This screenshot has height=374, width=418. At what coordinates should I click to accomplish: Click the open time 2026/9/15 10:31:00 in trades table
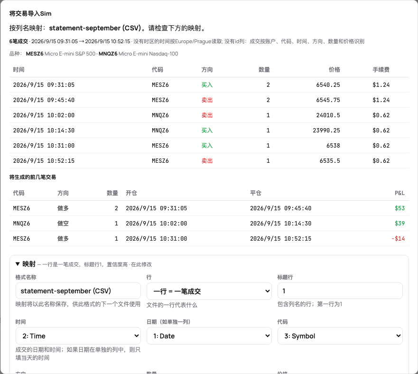[156, 239]
